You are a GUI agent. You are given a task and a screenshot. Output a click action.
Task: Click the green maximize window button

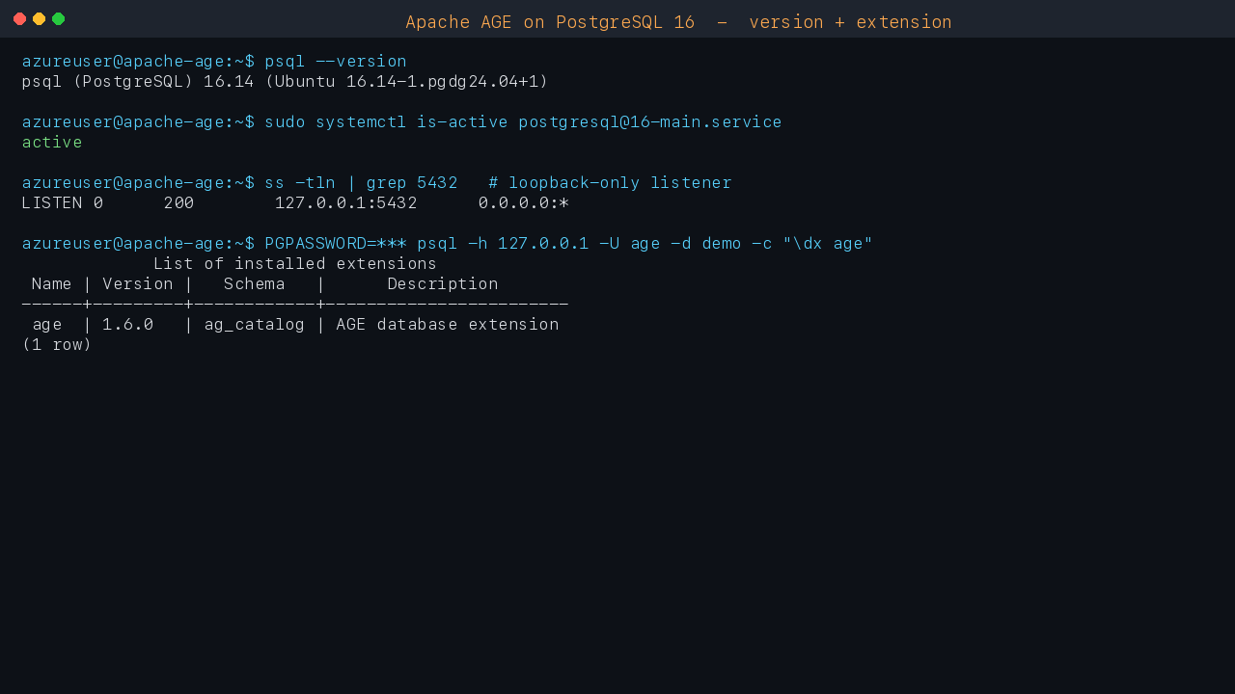pyautogui.click(x=58, y=19)
